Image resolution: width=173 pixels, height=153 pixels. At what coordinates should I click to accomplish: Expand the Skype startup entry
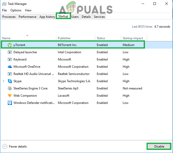coord(4,81)
